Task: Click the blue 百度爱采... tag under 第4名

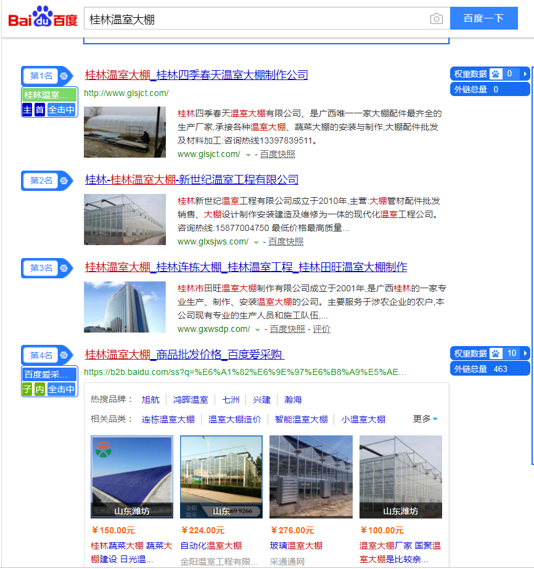Action: (49, 374)
